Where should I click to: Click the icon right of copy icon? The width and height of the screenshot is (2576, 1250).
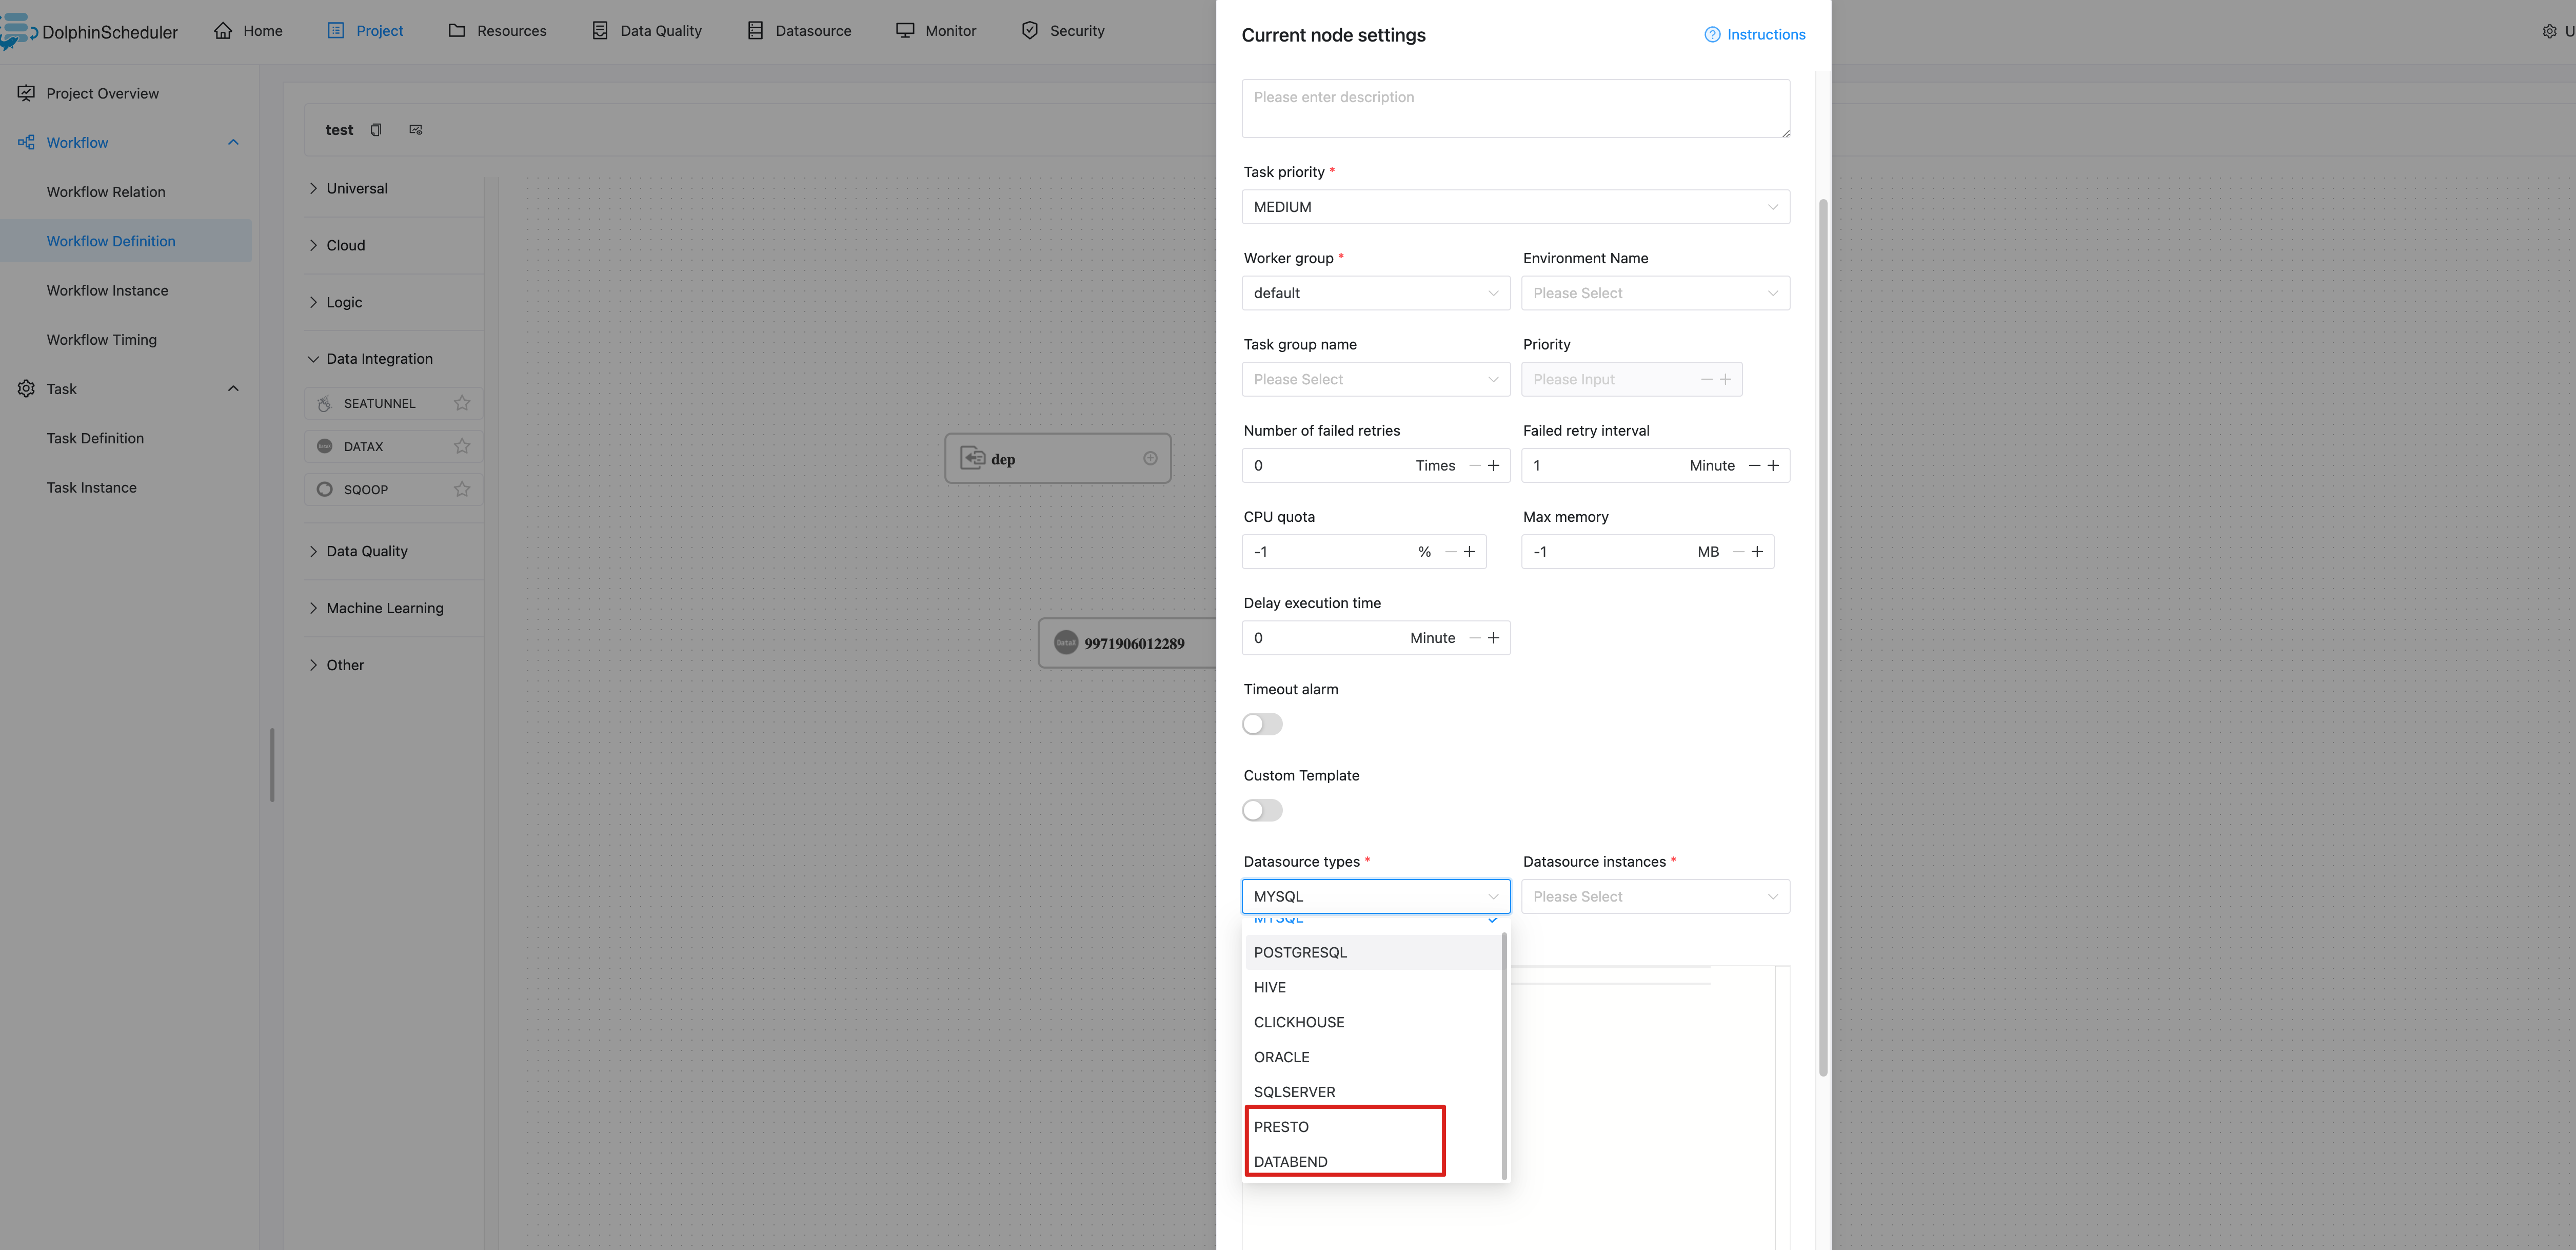click(x=416, y=130)
